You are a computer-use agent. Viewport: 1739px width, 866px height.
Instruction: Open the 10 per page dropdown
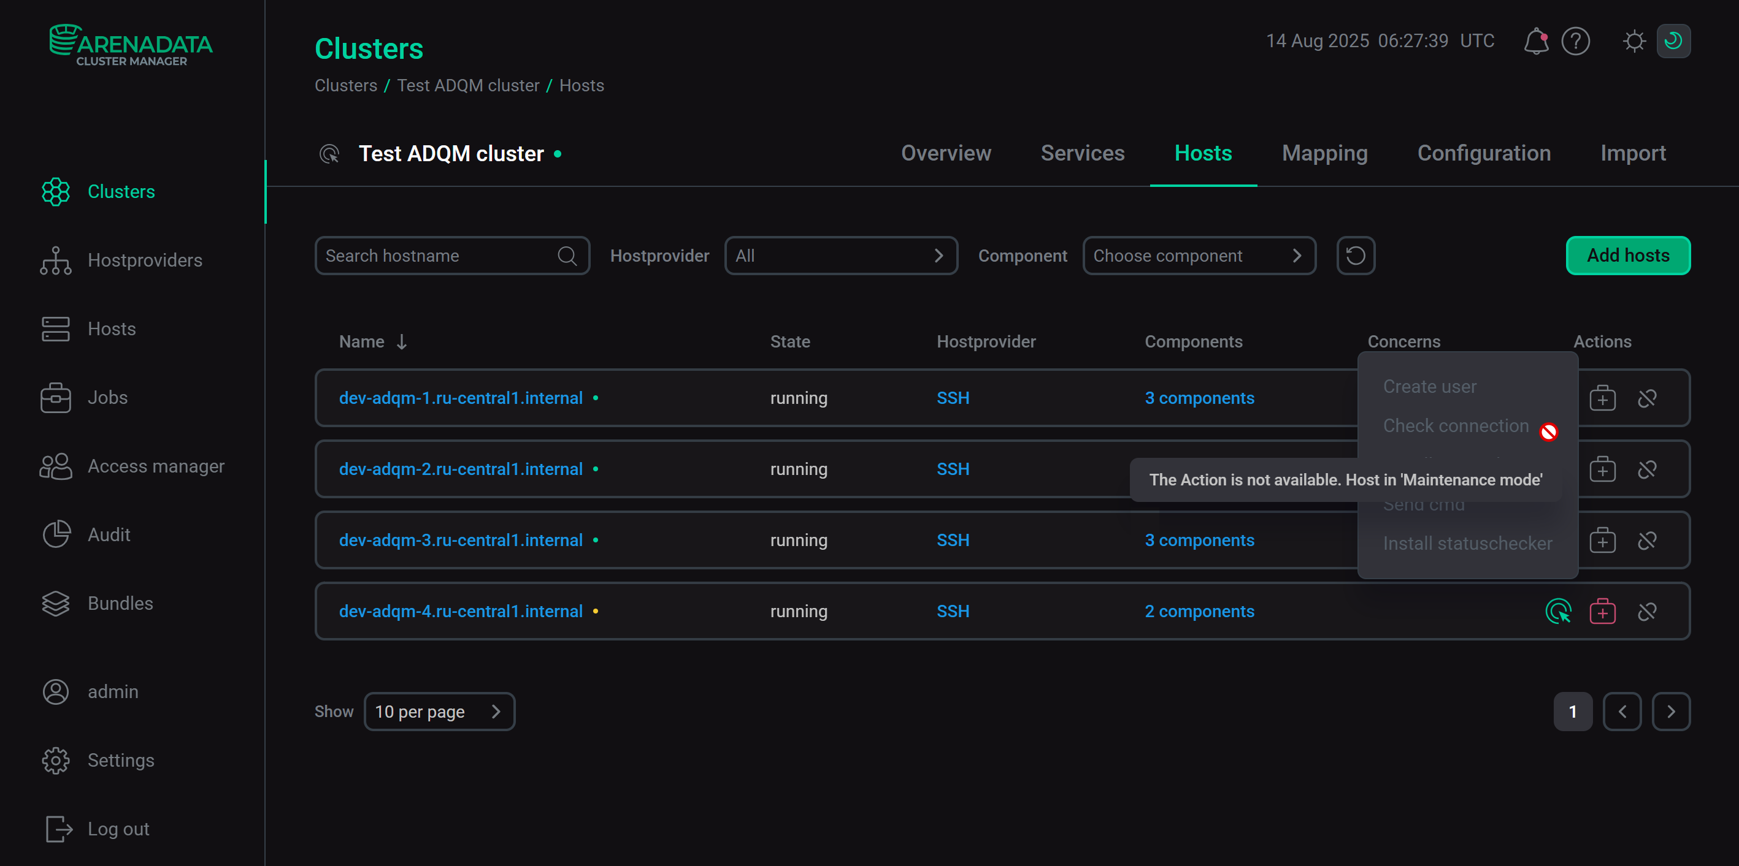(439, 712)
